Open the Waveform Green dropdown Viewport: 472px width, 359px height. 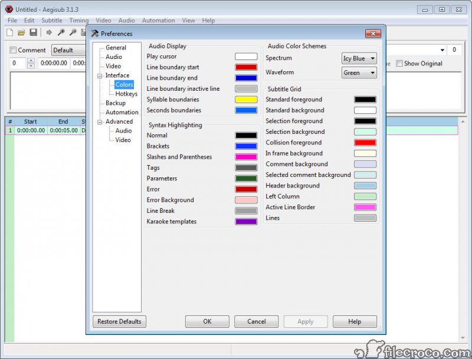359,73
